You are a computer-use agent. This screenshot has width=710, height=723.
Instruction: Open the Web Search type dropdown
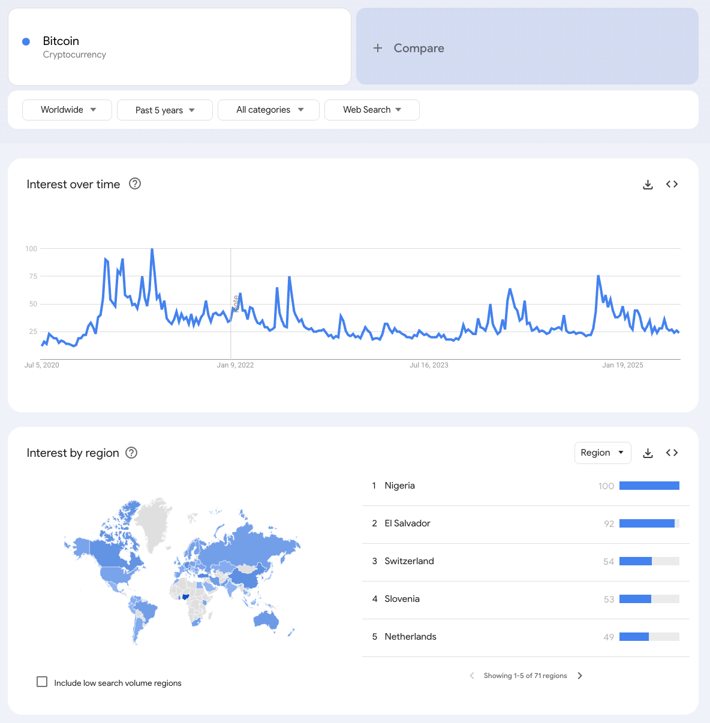pyautogui.click(x=372, y=110)
